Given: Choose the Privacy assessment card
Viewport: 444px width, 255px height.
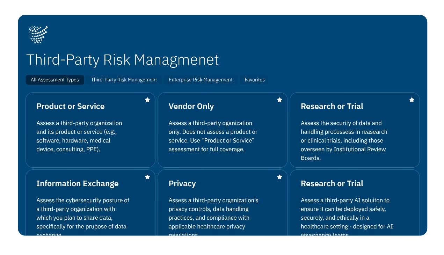Looking at the screenshot, I should coord(223,203).
